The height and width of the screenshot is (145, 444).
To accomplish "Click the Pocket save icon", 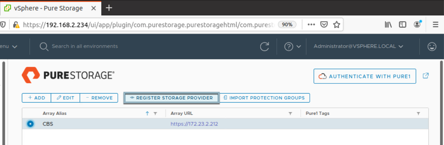I will pyautogui.click(x=324, y=25).
